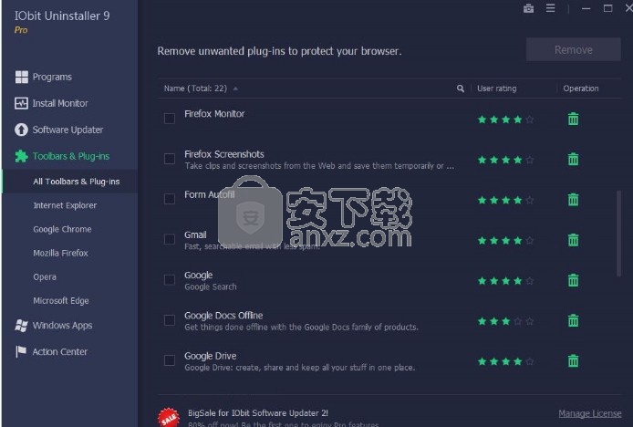
Task: Open the hamburger menu in title bar
Action: [550, 8]
